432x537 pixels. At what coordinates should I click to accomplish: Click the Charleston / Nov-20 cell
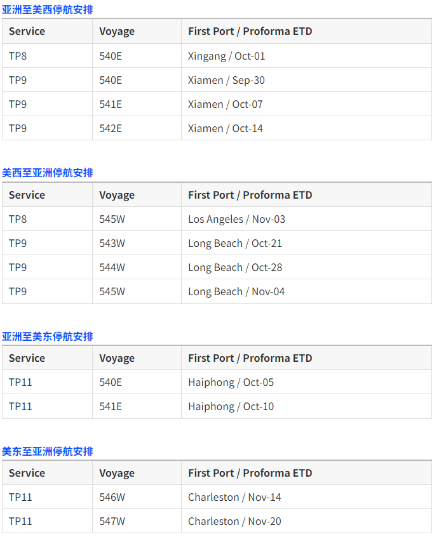(x=234, y=521)
